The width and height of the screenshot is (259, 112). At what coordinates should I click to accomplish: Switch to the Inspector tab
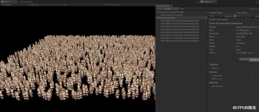tap(208, 2)
